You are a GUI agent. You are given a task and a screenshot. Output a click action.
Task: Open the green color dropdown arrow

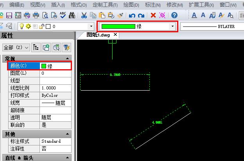(x=172, y=26)
